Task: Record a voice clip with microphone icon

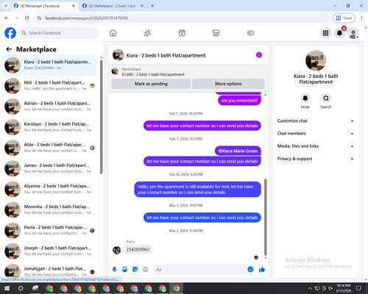Action: pyautogui.click(x=114, y=270)
